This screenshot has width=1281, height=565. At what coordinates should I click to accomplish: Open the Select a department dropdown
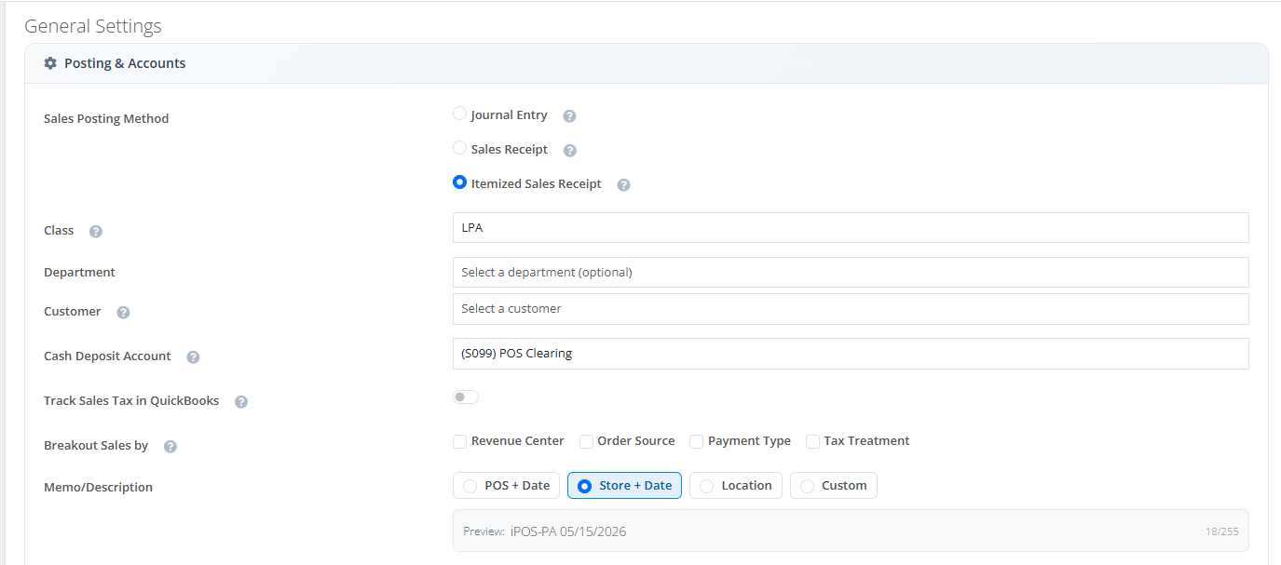pyautogui.click(x=851, y=273)
